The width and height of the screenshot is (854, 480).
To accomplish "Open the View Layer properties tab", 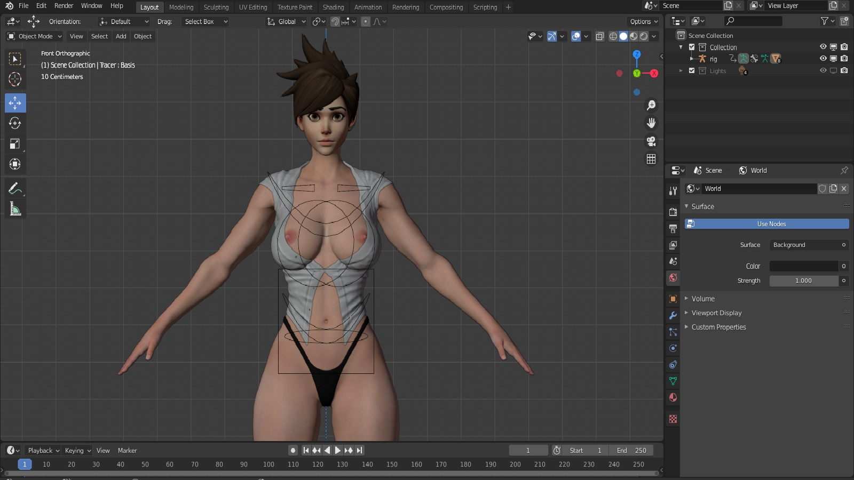I will [673, 245].
